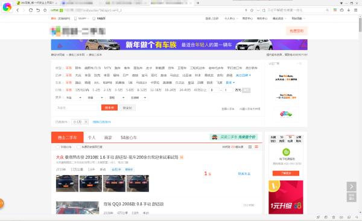The height and width of the screenshot is (221, 362).
Task: Open fourth thumbnail of the 大众 listing
Action: click(138, 184)
